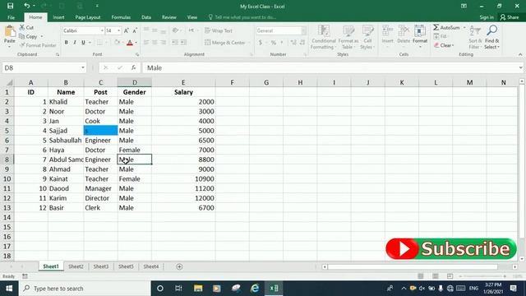526x296 pixels.
Task: Click Sign in link
Action: tap(487, 17)
